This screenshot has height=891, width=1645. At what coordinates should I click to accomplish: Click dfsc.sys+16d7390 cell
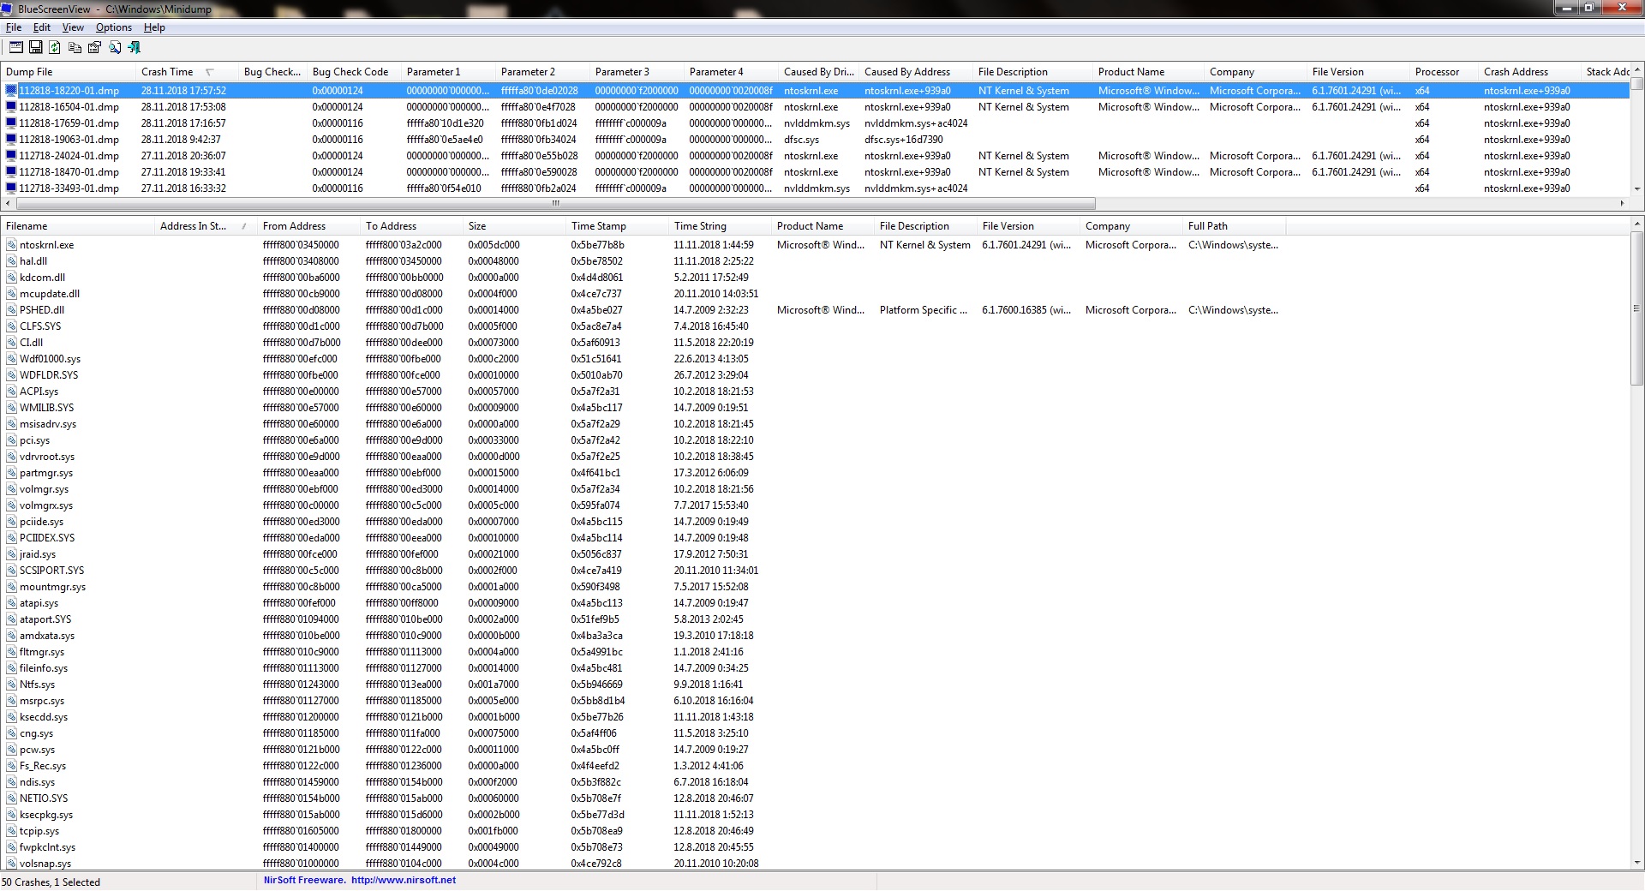pyautogui.click(x=903, y=140)
